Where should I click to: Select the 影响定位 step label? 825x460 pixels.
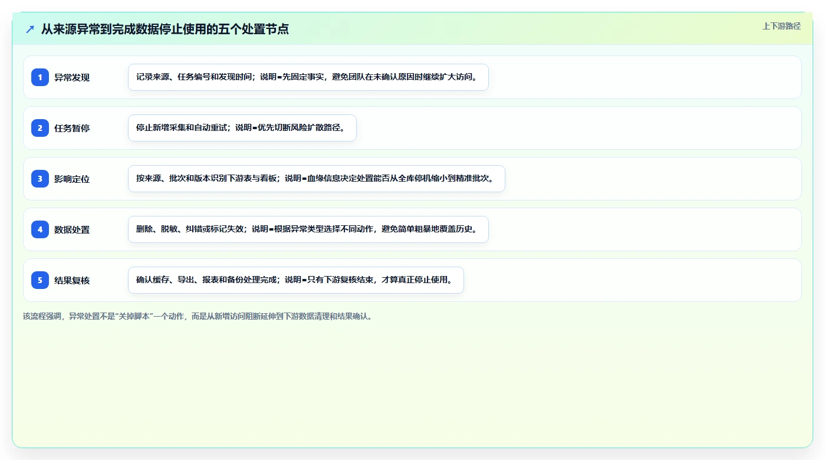coord(72,179)
